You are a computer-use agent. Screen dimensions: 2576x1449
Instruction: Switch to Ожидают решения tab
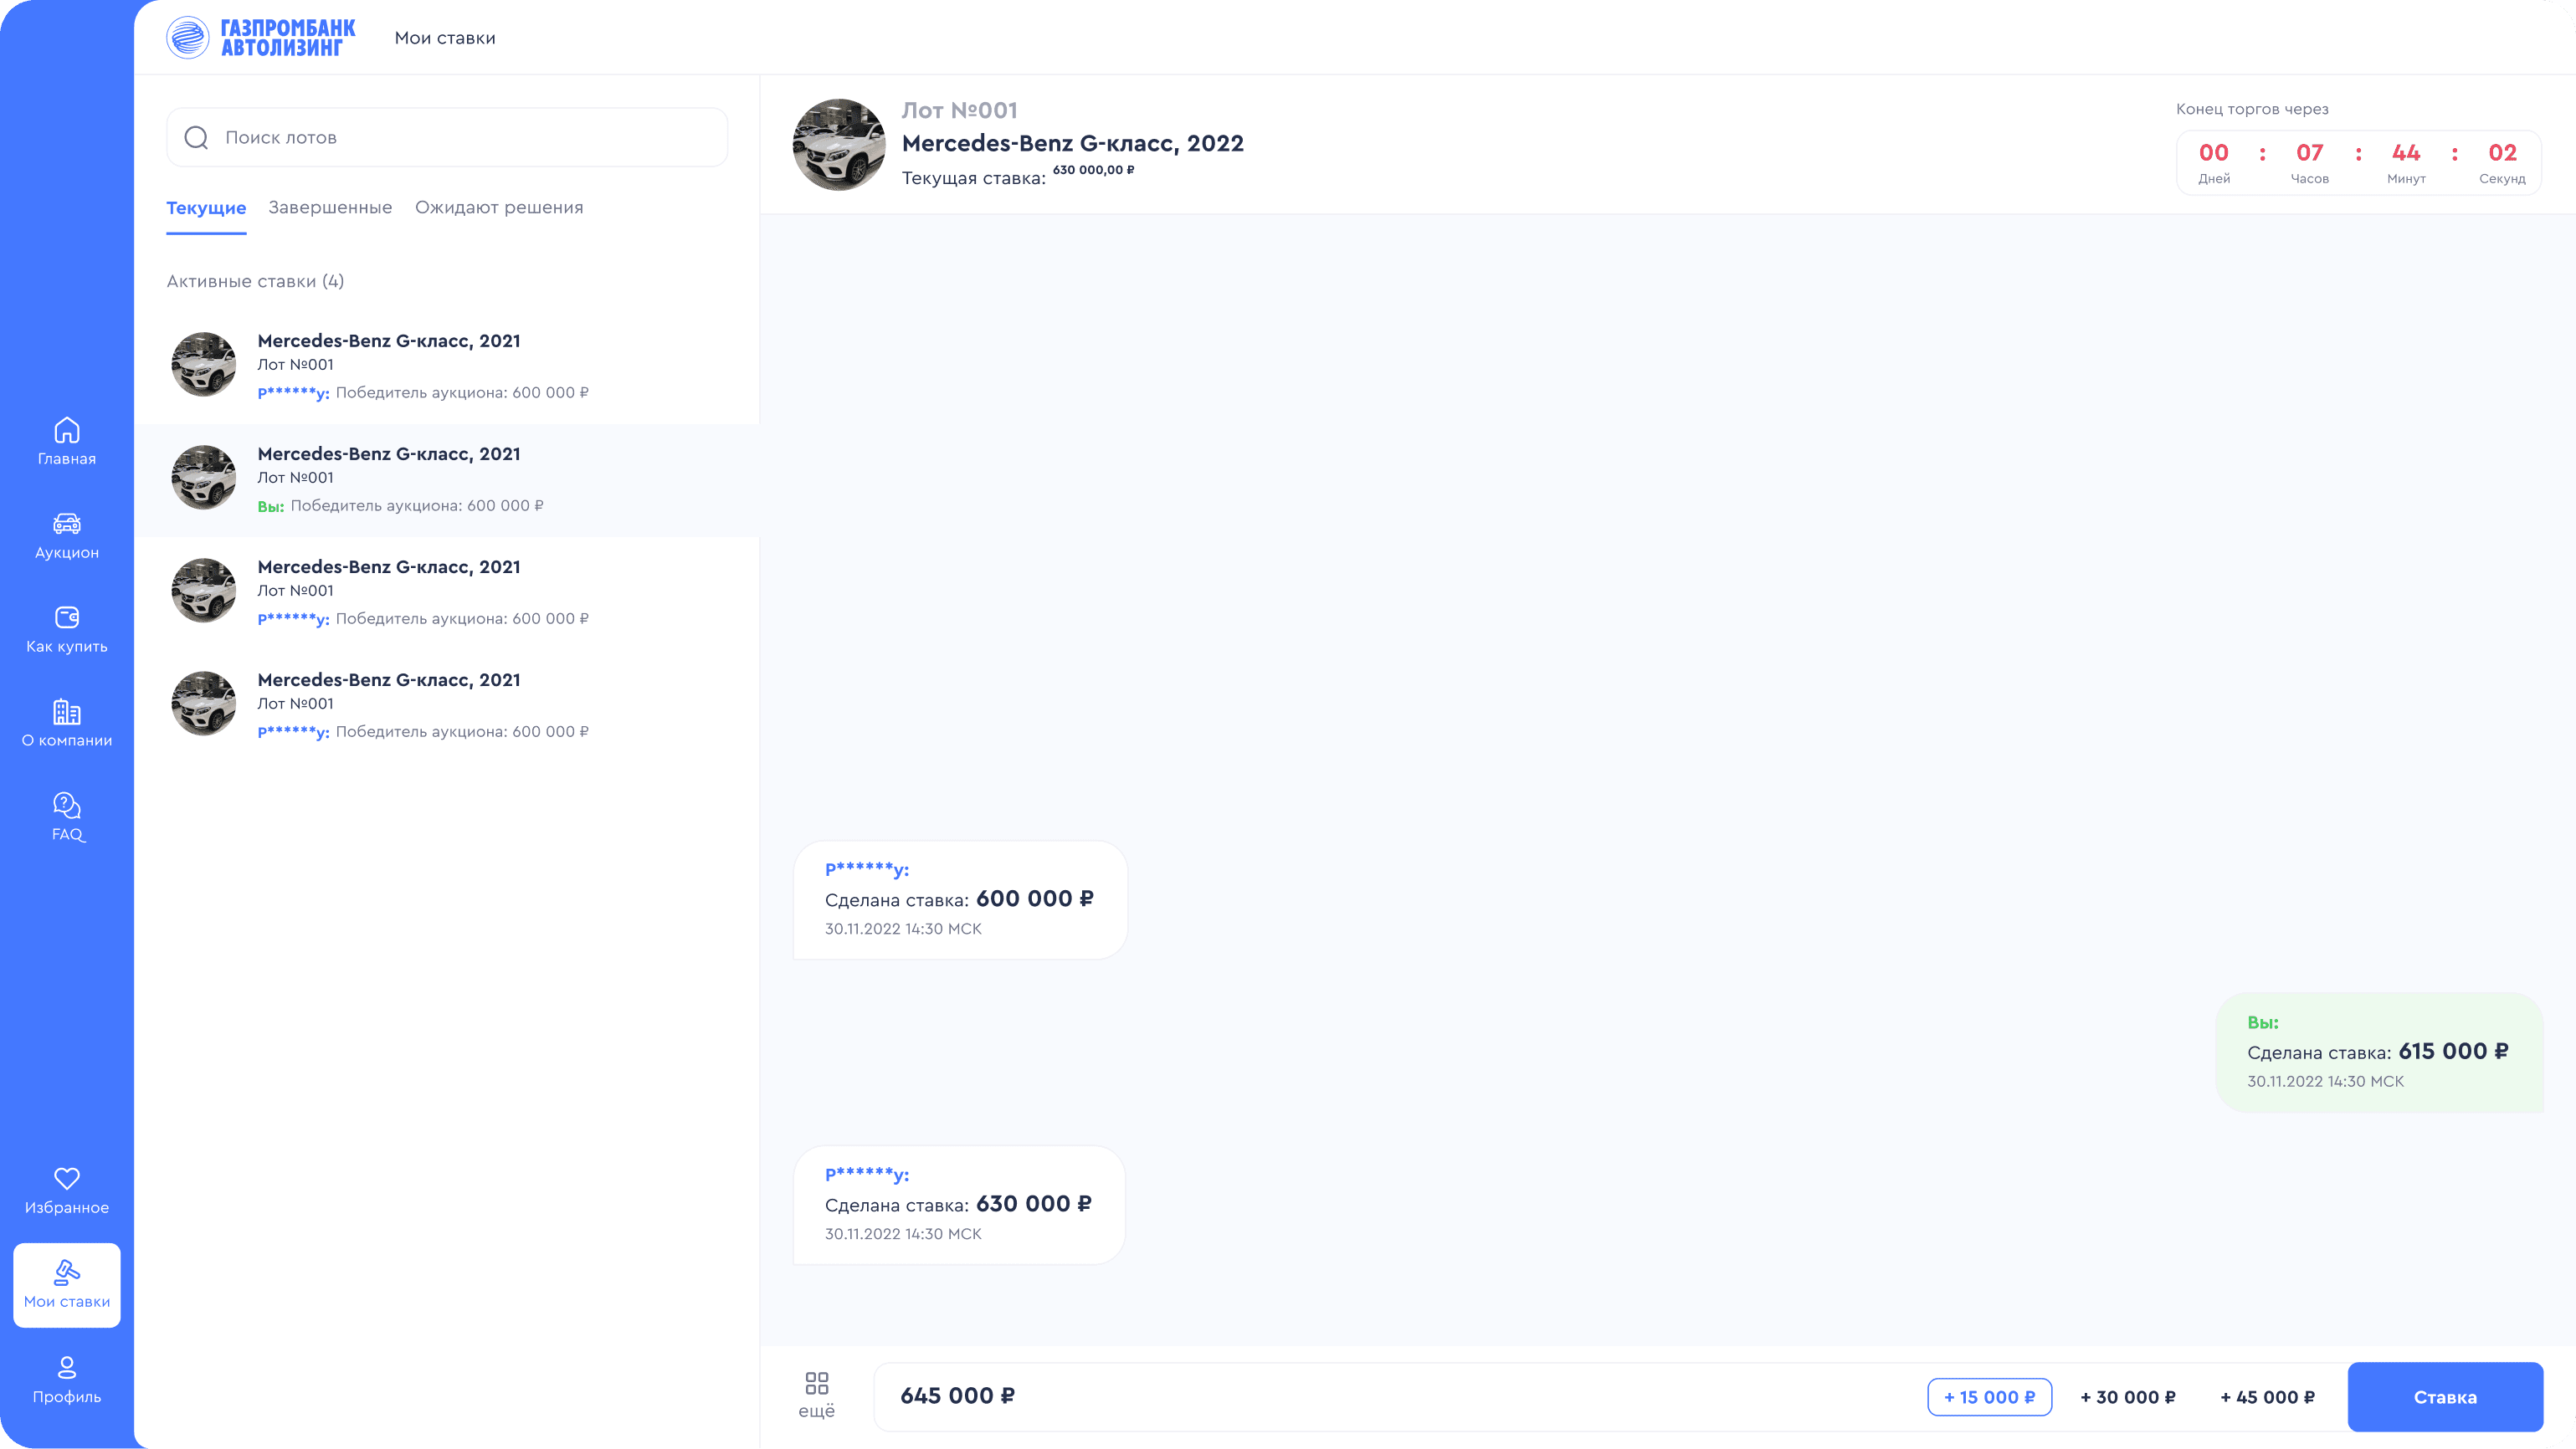click(x=499, y=207)
